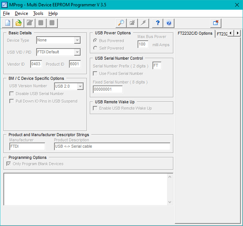Viewport: 243px width, 226px height.
Task: Click the window icon with red X
Action: point(216,23)
